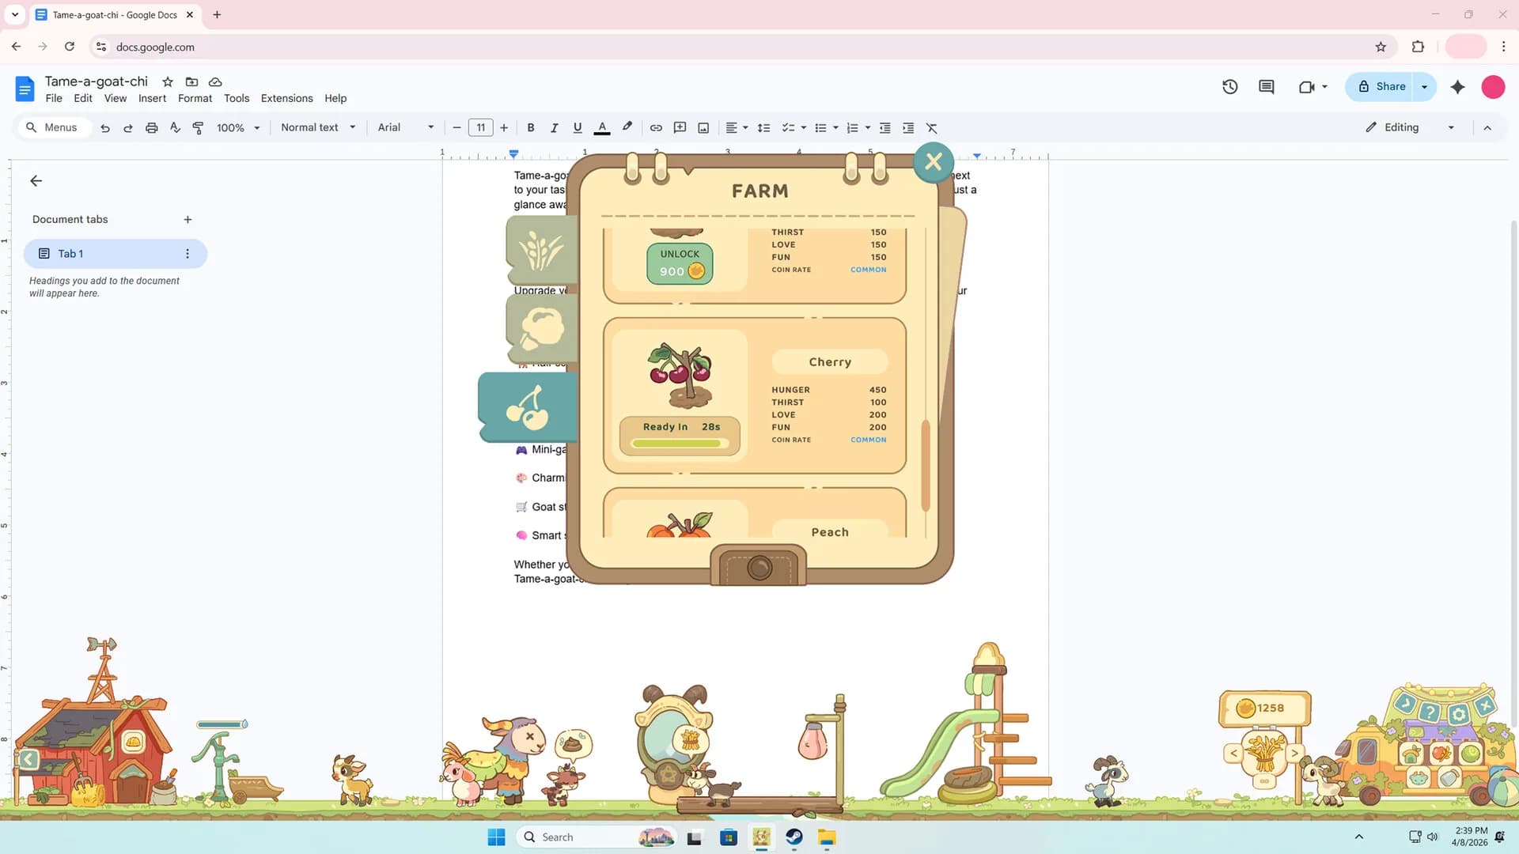Select the cauliflower vegetable category tab
This screenshot has height=854, width=1519.
click(542, 327)
